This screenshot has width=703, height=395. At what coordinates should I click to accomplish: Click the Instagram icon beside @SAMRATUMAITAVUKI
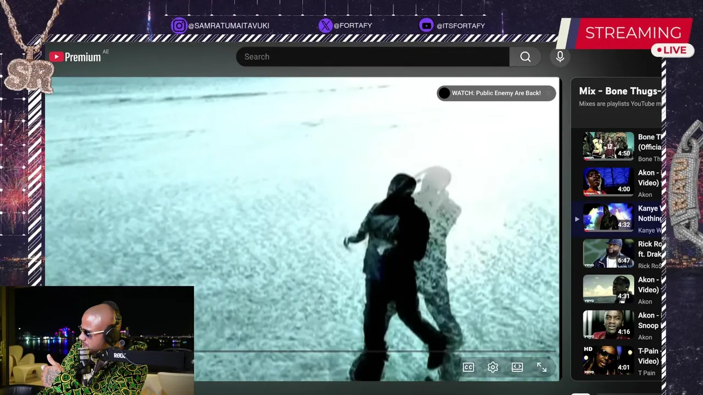pos(178,25)
